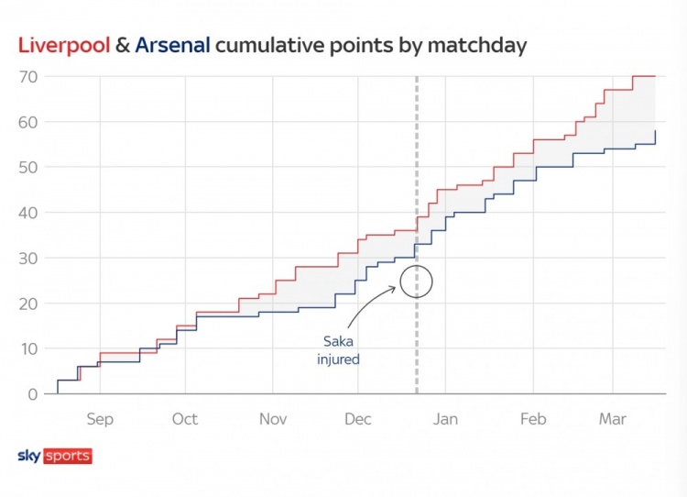Click the '10' y-axis label

tap(28, 349)
